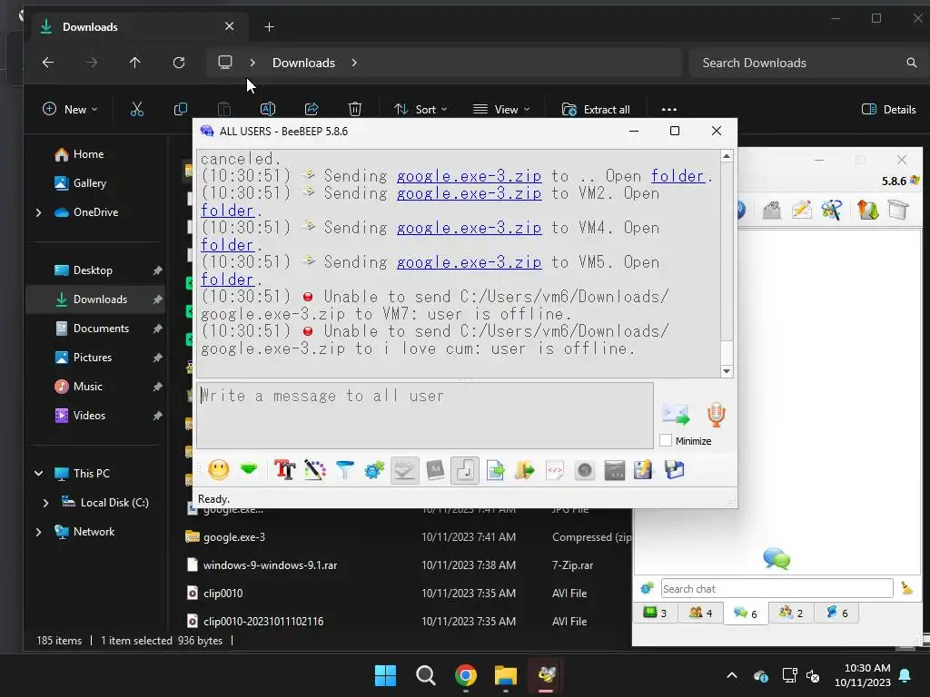930x697 pixels.
Task: Click the gray mailbox icon in BeeBEEP main window
Action: pyautogui.click(x=771, y=210)
